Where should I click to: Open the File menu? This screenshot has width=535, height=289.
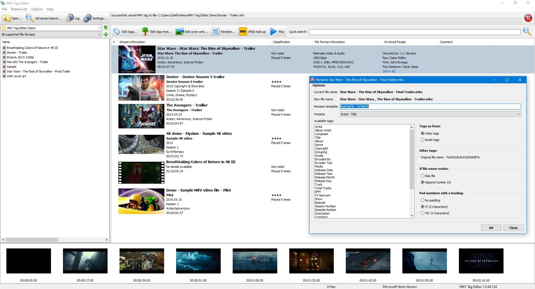(x=4, y=9)
